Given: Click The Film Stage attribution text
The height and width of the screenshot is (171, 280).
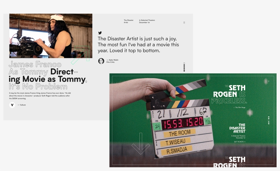Looking at the screenshot, I should 239,108.
